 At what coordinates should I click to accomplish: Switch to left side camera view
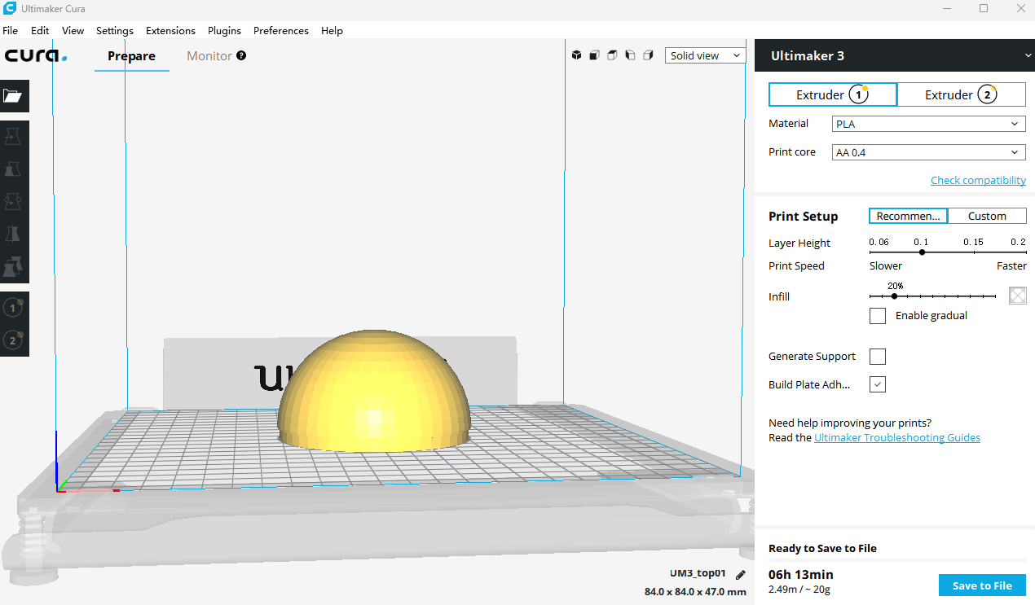click(x=630, y=55)
